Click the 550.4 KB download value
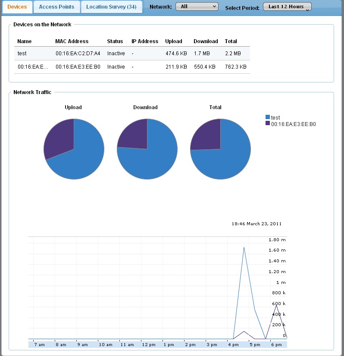The width and height of the screenshot is (344, 356). 204,67
